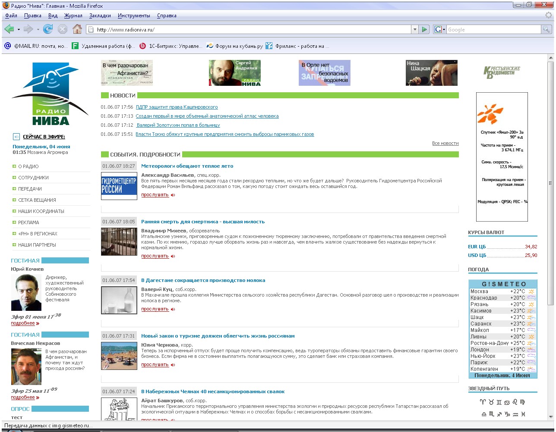Screen dimensions: 556x432
Task: Select the Pisces zodiac sign
Action: (523, 414)
